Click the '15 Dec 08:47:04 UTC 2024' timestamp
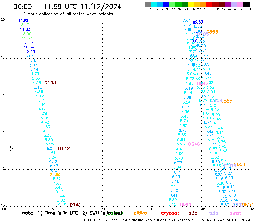 tap(224, 220)
